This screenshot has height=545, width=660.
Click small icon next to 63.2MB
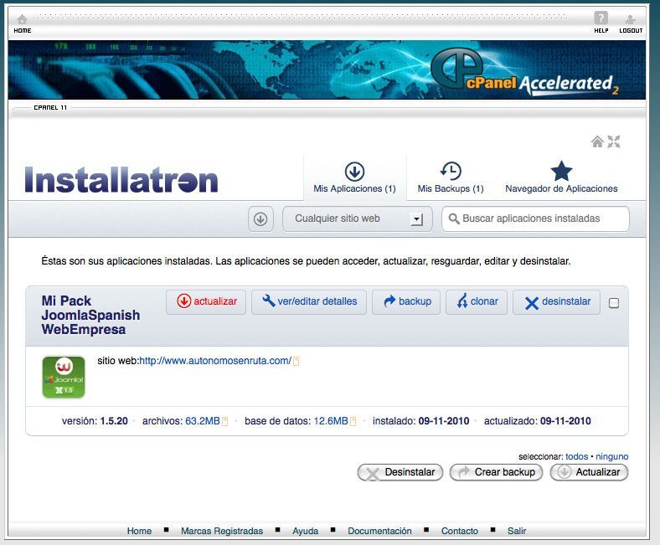[x=224, y=421]
